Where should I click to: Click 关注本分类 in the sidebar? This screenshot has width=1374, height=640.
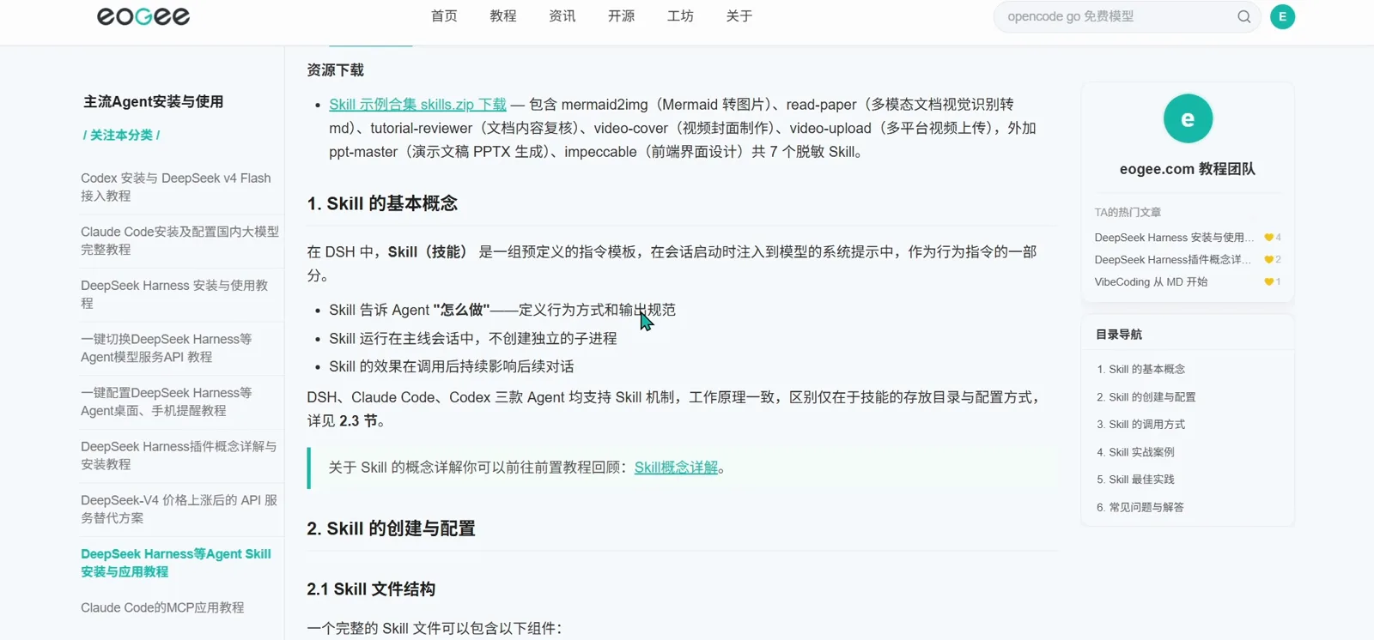(x=121, y=136)
